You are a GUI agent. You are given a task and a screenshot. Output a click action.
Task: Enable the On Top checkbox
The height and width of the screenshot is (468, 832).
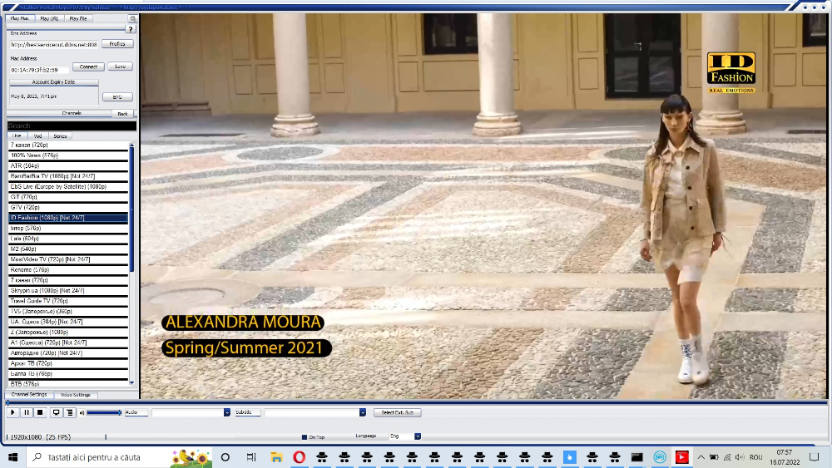[304, 437]
